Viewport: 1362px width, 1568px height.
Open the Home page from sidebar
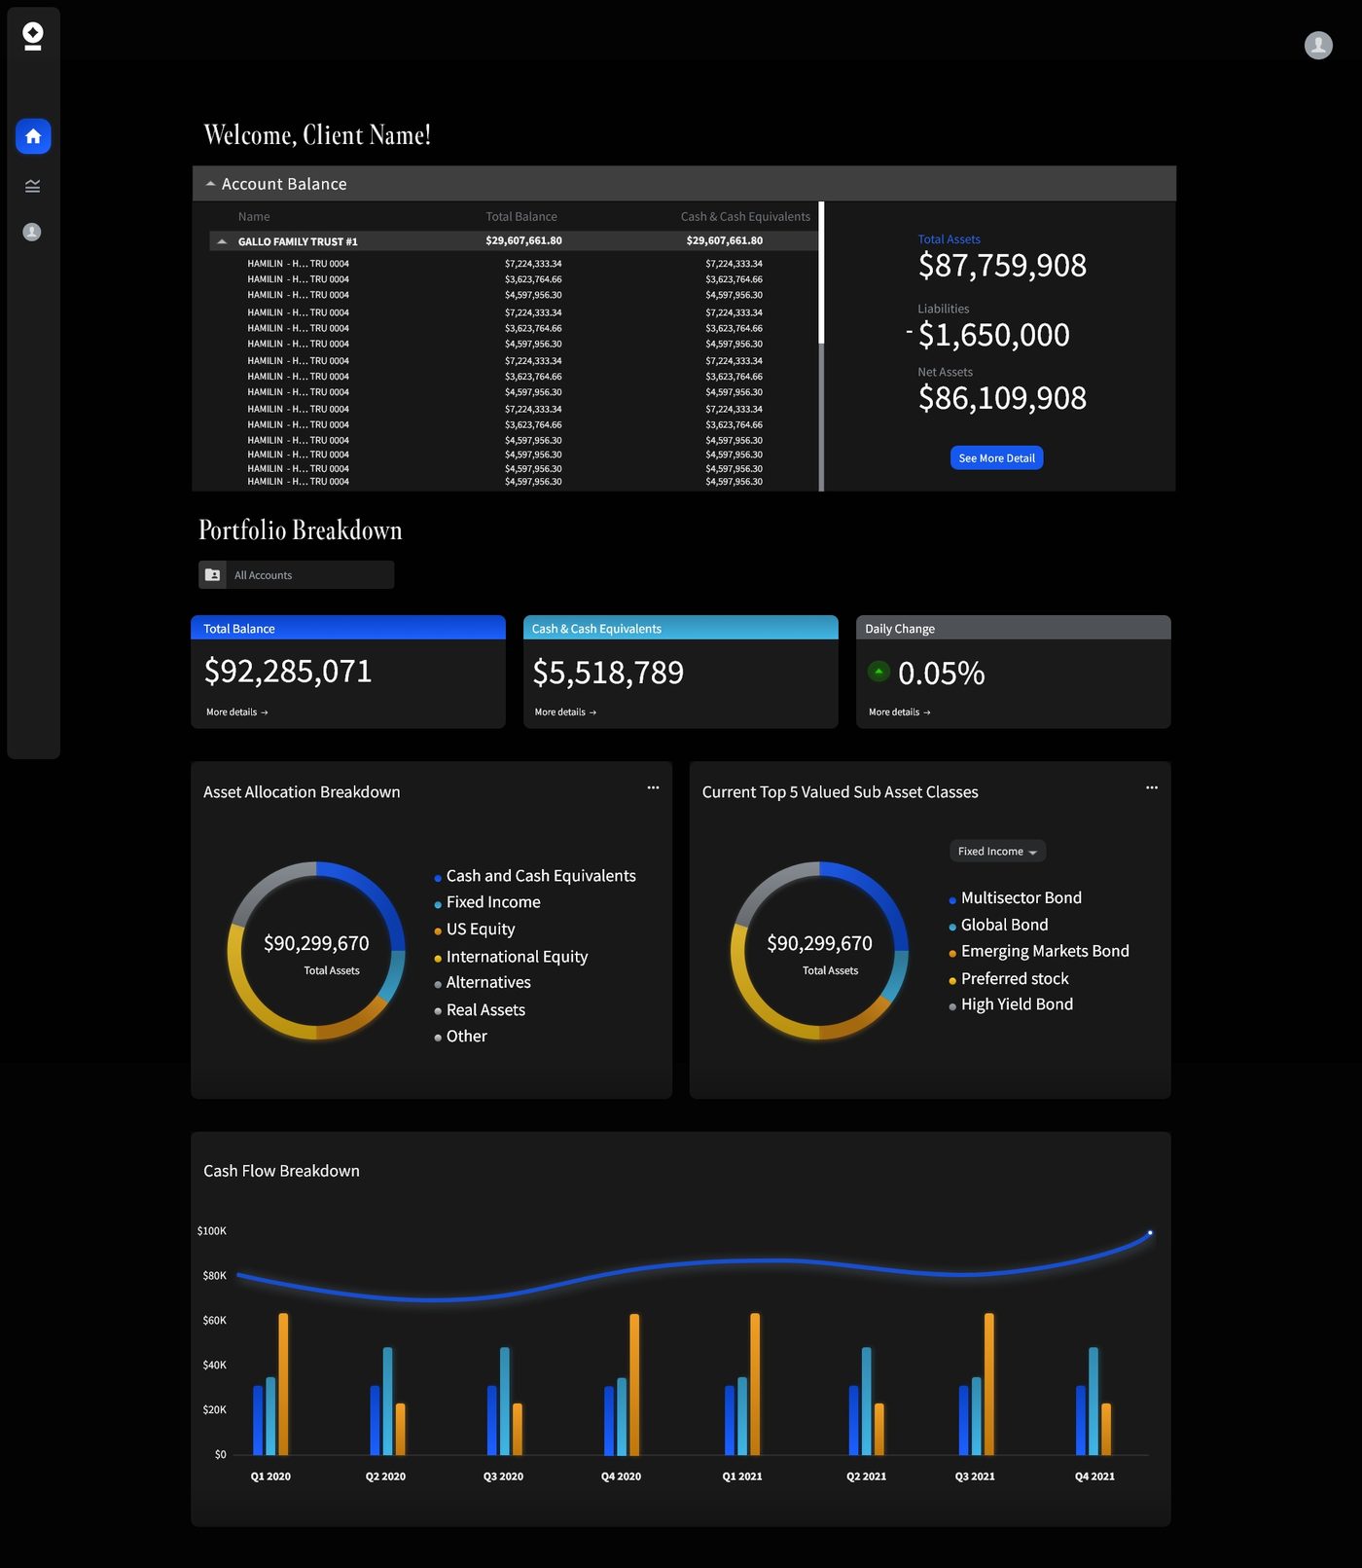[x=33, y=136]
